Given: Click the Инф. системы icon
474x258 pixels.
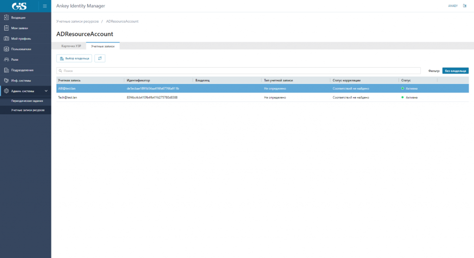Looking at the screenshot, I should tap(6, 81).
